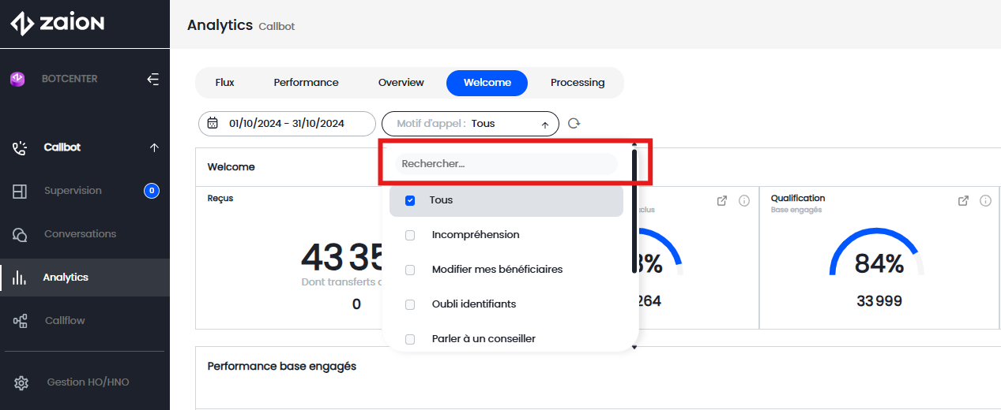Open the date range 01/10/2024 - 31/10/2024 picker

tap(286, 124)
